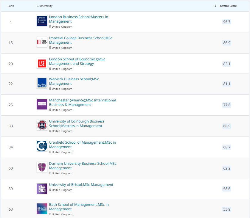The height and width of the screenshot is (218, 250).
Task: Open Bath School of Management link
Action: 79,207
